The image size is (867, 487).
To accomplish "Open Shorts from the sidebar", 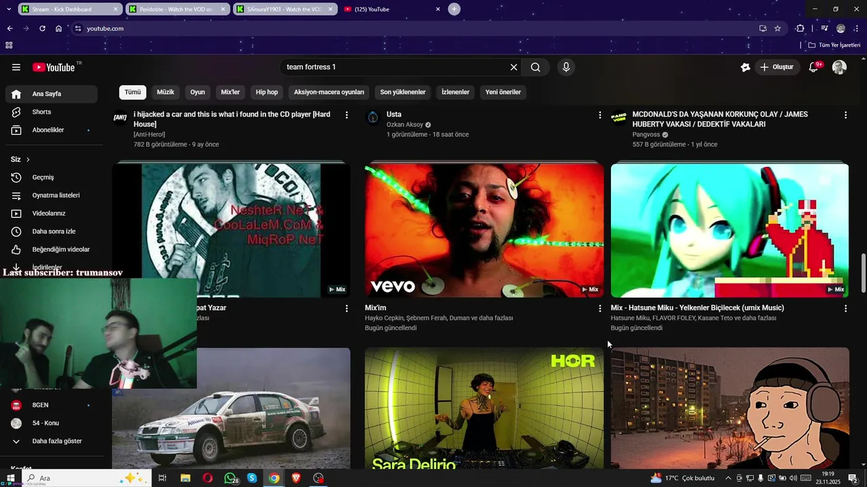I will point(51,112).
